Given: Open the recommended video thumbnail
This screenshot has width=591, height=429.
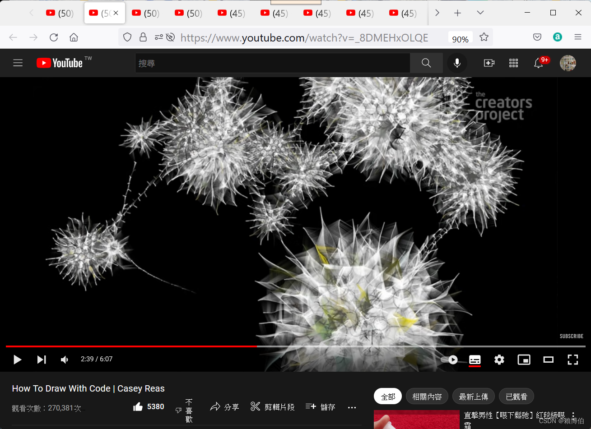Looking at the screenshot, I should (x=416, y=420).
